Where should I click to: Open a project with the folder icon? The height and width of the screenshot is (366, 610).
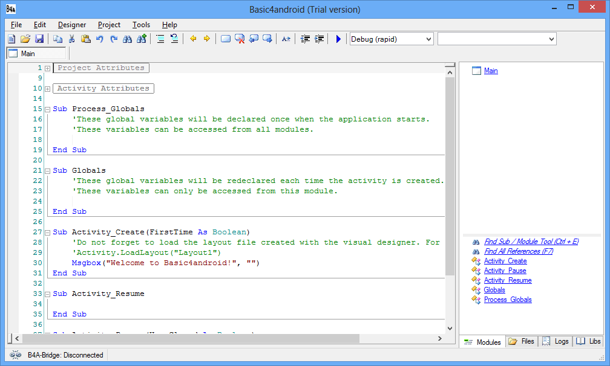(25, 39)
